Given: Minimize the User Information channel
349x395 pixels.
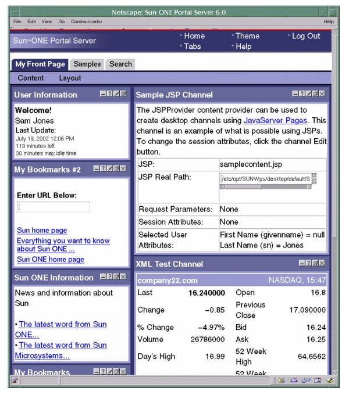Looking at the screenshot, I should 103,94.
